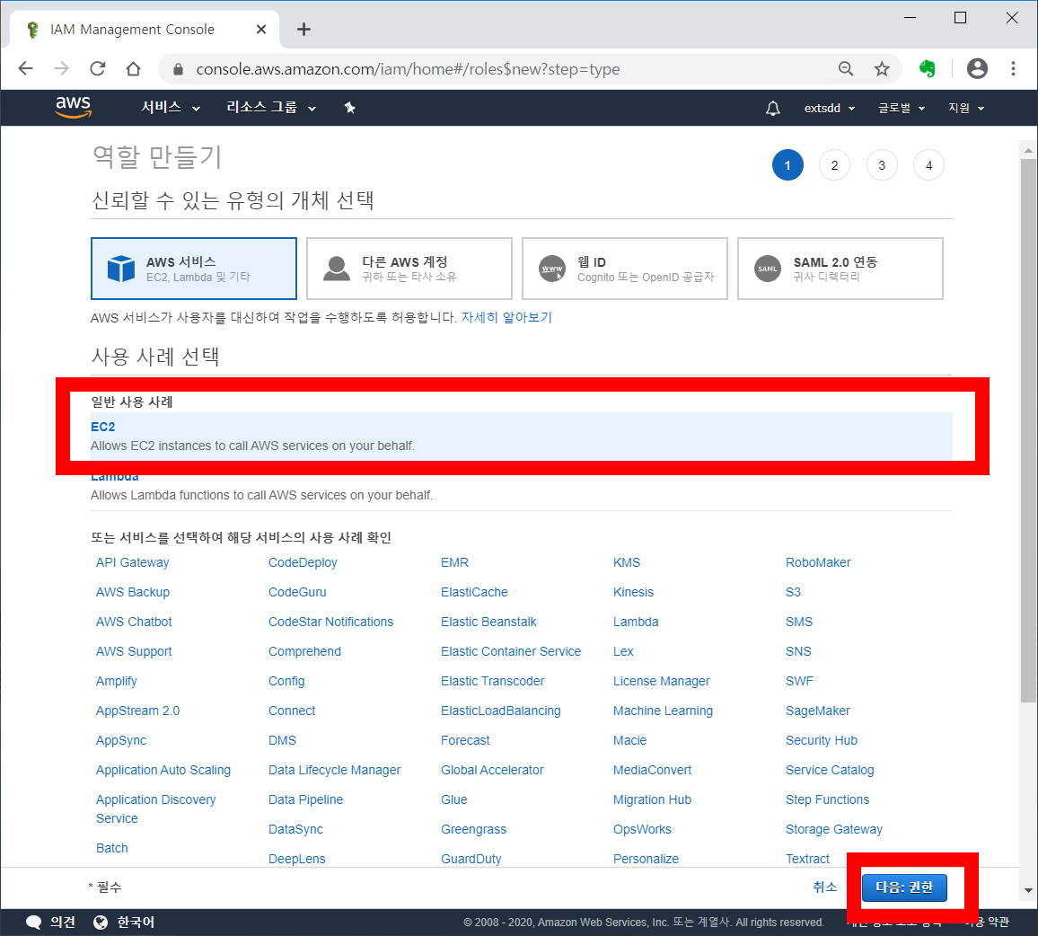Select the 다른 AWS 계정 entity card
The width and height of the screenshot is (1038, 936).
[409, 269]
